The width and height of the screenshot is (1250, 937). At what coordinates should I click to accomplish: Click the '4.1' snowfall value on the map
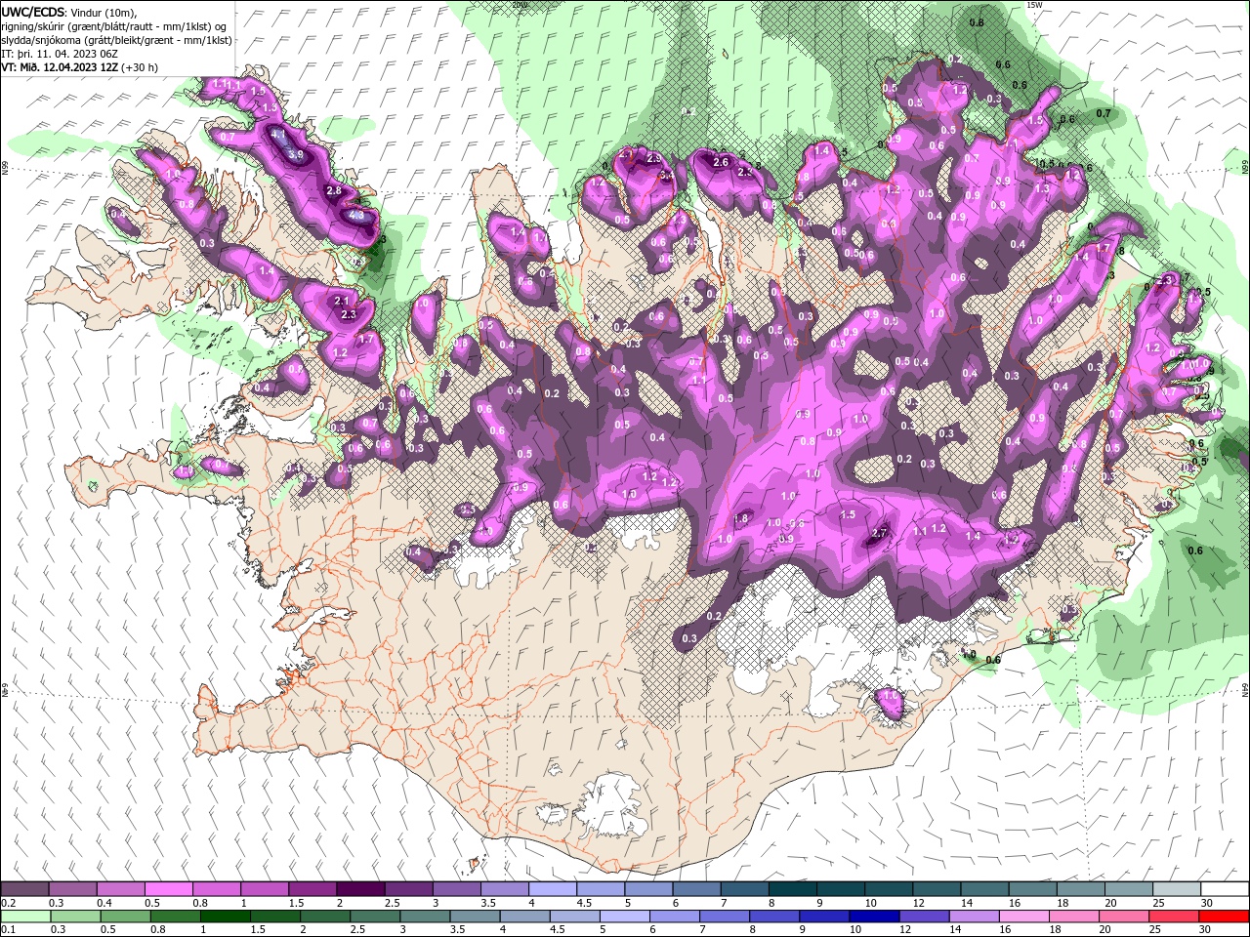coord(278,134)
